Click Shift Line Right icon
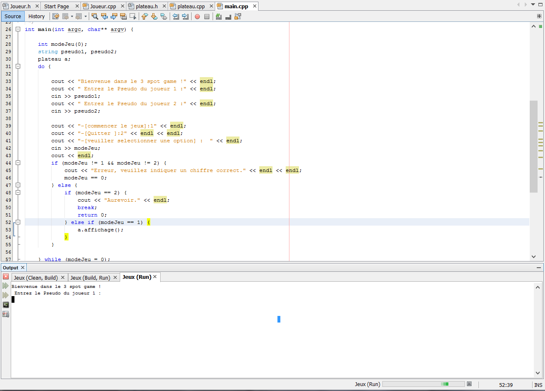Viewport: 545px width, 391px height. click(185, 16)
